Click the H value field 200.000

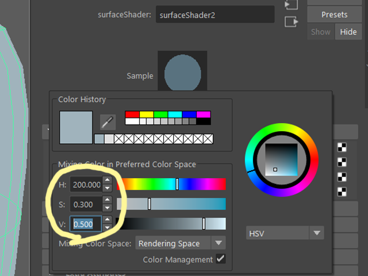click(86, 185)
